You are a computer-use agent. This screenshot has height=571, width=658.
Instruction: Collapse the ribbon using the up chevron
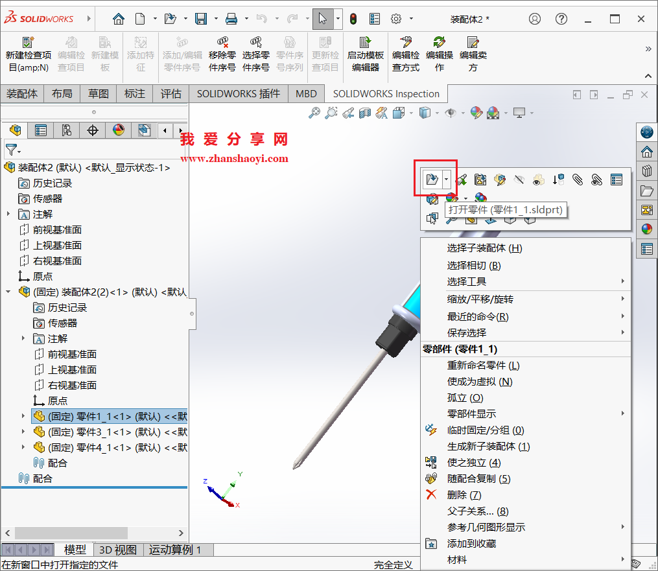click(648, 76)
